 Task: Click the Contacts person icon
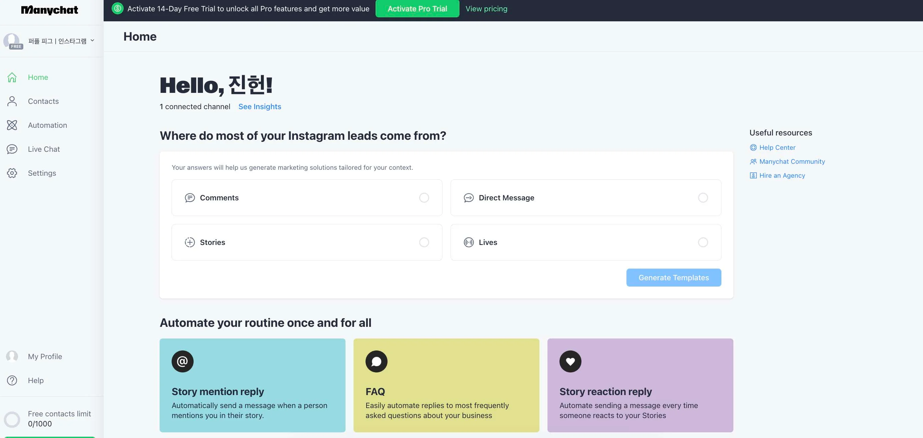(x=12, y=101)
